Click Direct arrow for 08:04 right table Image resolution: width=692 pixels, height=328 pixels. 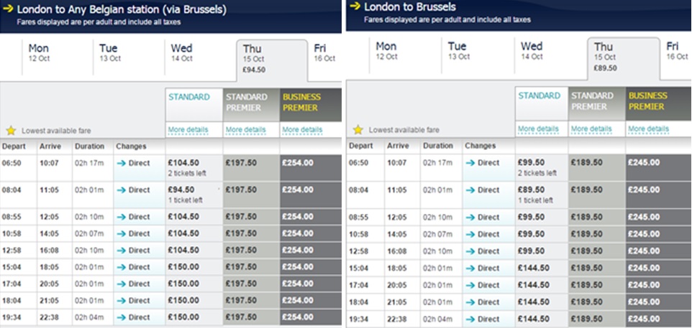pos(470,190)
